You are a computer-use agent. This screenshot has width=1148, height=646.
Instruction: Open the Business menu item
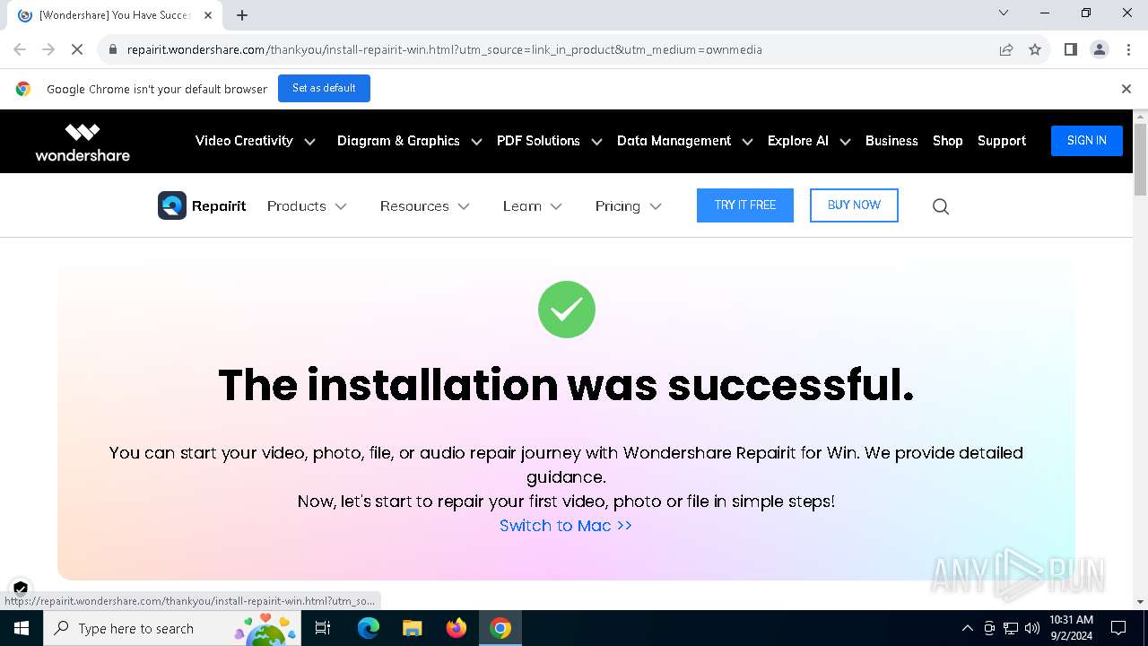(891, 141)
